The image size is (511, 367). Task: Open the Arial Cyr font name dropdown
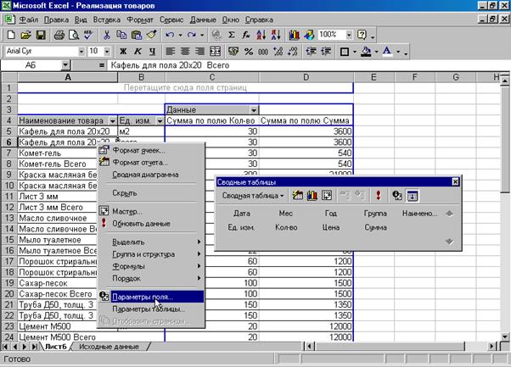pos(80,52)
